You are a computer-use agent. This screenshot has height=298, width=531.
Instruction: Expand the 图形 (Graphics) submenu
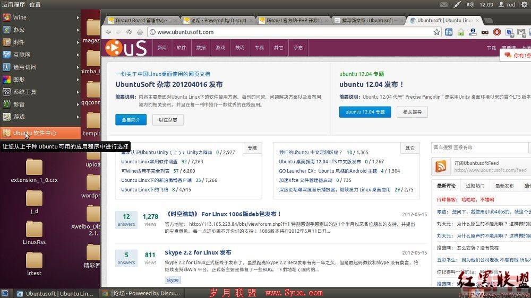pyautogui.click(x=40, y=80)
